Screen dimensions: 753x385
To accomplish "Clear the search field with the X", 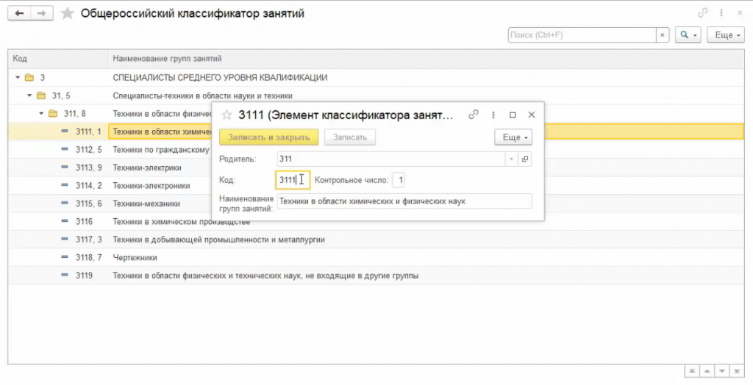I will pyautogui.click(x=663, y=35).
